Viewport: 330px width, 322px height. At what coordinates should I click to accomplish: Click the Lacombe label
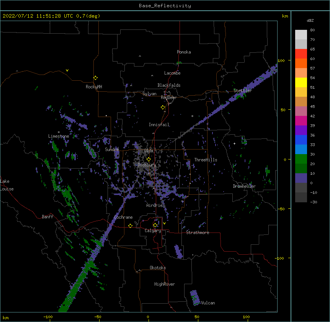click(172, 73)
